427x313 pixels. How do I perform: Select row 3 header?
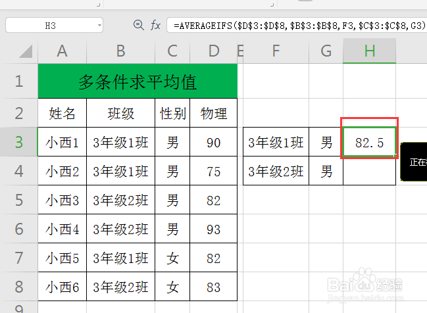click(19, 142)
